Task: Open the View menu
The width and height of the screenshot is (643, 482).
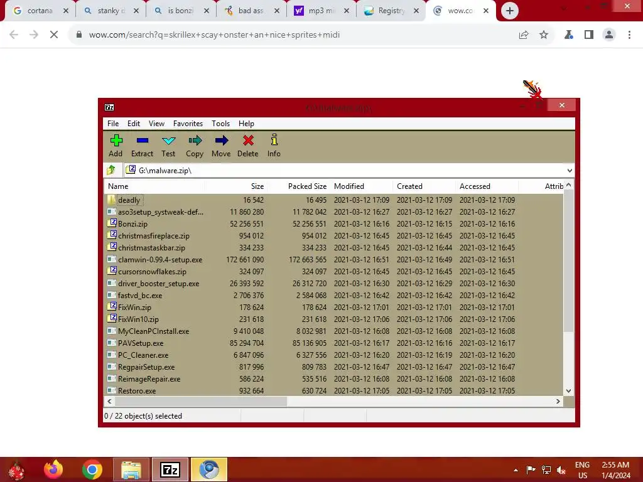Action: point(156,124)
